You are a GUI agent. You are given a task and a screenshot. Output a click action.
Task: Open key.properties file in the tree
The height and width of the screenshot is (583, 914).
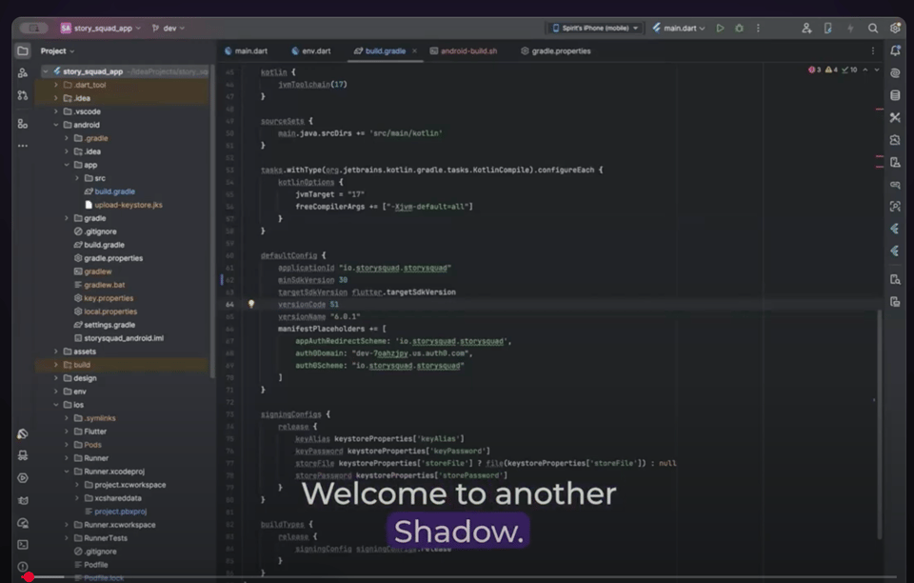tap(109, 298)
